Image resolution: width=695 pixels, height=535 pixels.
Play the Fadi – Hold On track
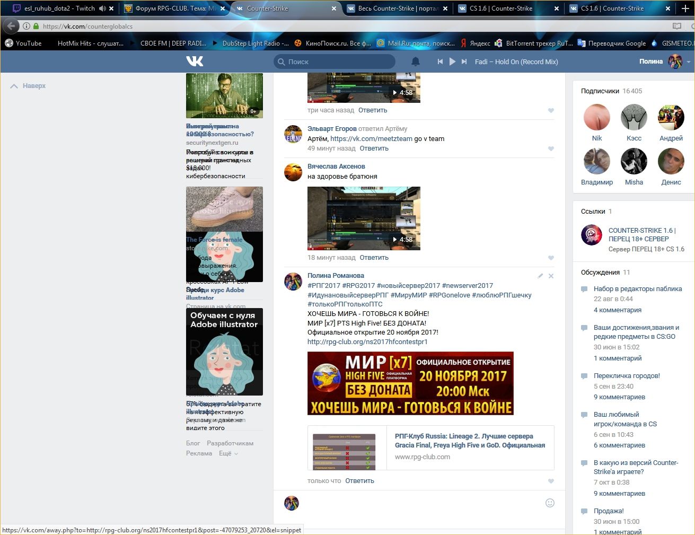[x=452, y=62]
